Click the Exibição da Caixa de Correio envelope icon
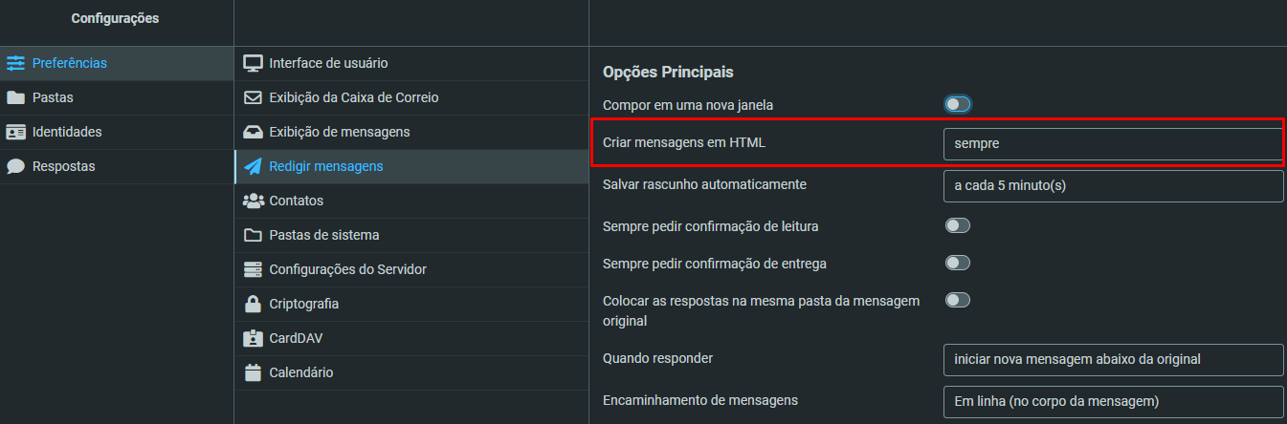Screen dimensions: 1287x424 click(x=253, y=97)
